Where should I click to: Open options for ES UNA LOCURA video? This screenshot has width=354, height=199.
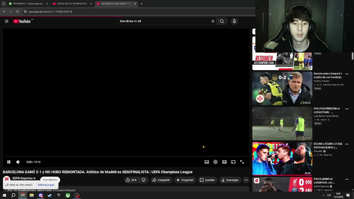[x=347, y=144]
